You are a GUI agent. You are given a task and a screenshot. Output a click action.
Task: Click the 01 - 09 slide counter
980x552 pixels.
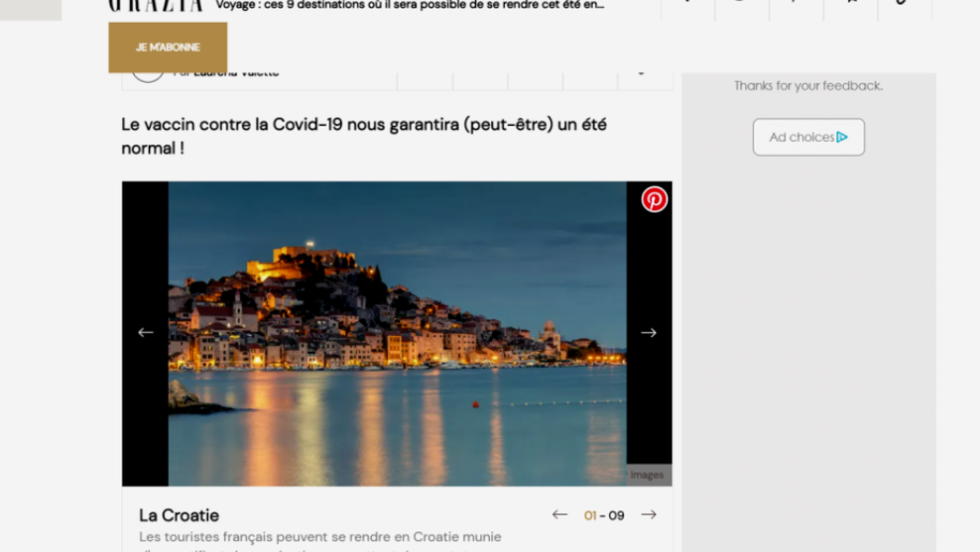tap(603, 516)
